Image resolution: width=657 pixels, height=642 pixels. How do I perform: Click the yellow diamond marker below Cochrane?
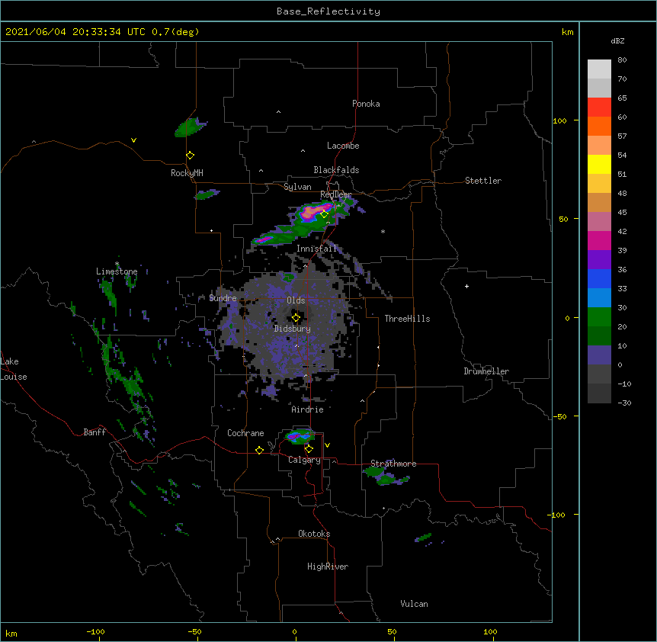click(259, 450)
